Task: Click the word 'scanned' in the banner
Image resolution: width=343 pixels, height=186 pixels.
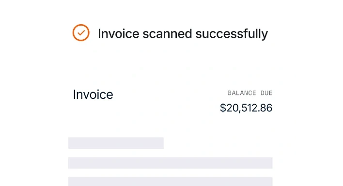Action: (x=167, y=34)
